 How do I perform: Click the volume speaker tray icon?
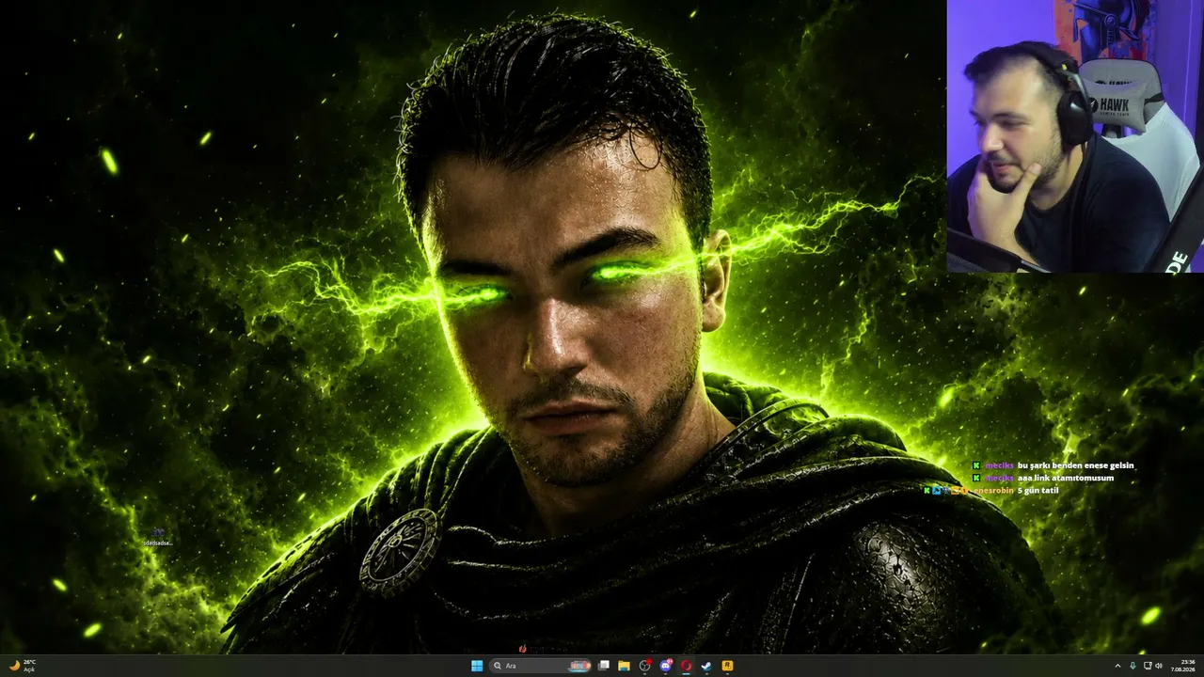click(1159, 666)
